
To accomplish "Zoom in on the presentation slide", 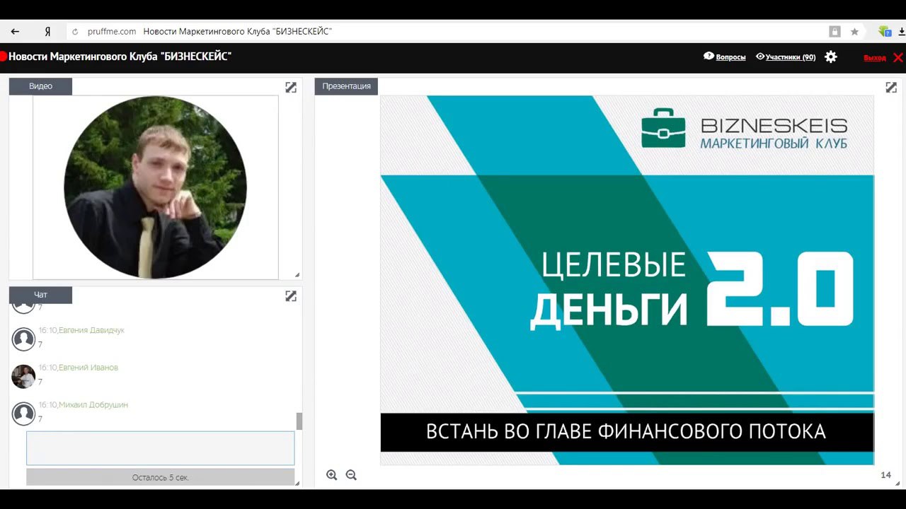I will tap(331, 475).
